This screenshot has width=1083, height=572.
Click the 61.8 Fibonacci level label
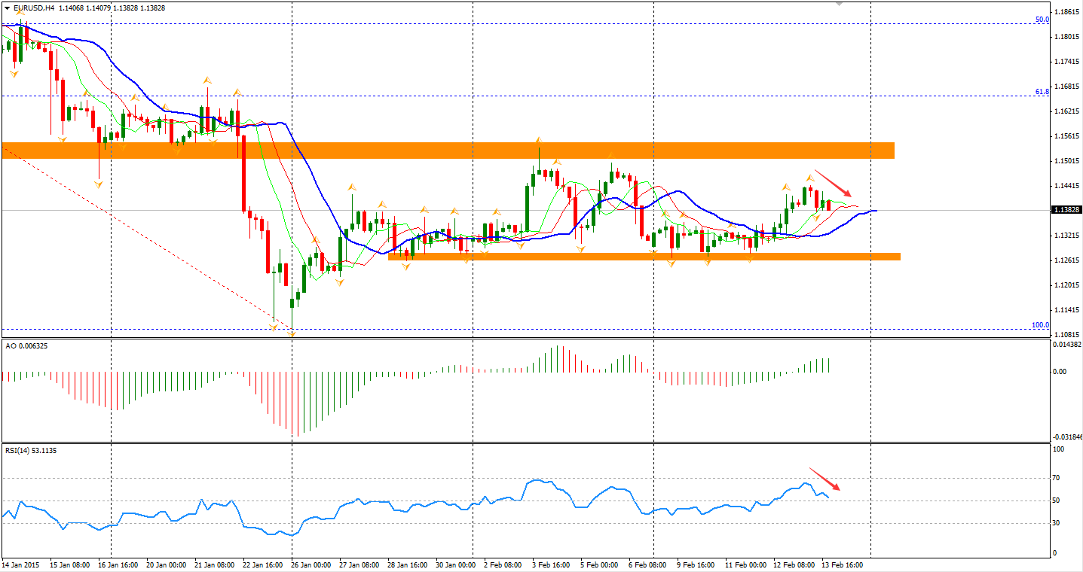[x=1042, y=92]
